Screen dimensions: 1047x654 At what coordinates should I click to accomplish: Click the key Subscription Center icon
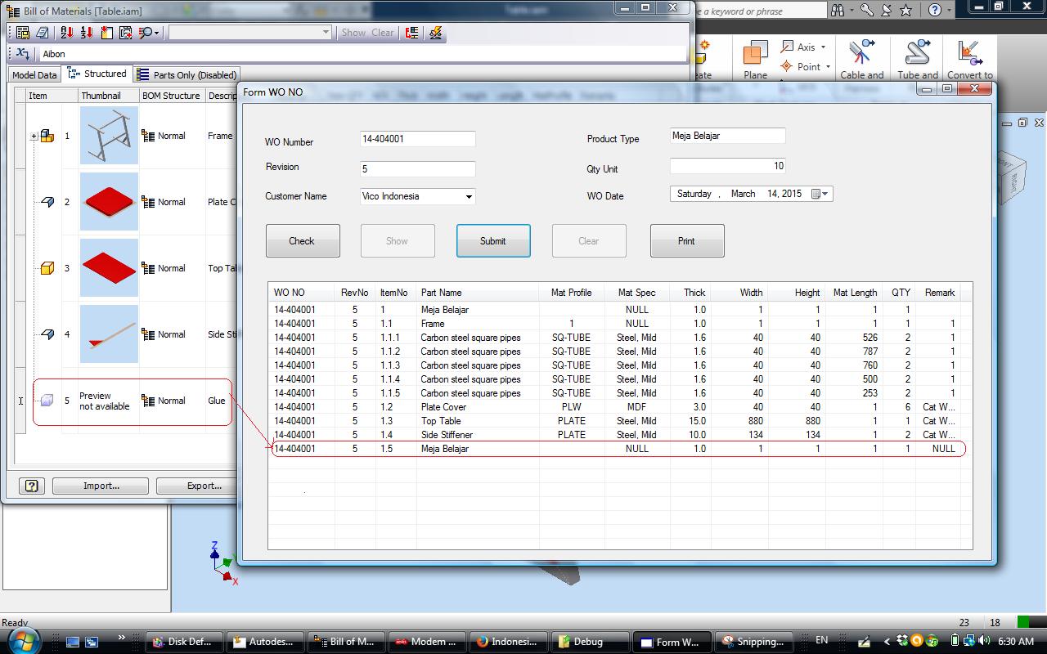866,11
